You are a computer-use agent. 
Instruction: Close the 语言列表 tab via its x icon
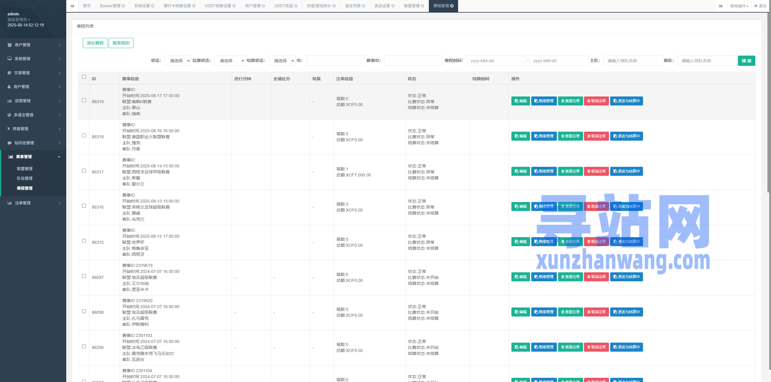364,6
